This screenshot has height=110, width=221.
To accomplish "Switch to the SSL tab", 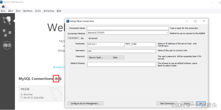I will (x=82, y=38).
